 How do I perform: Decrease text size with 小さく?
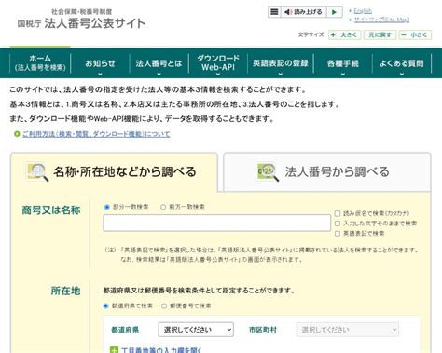[415, 34]
